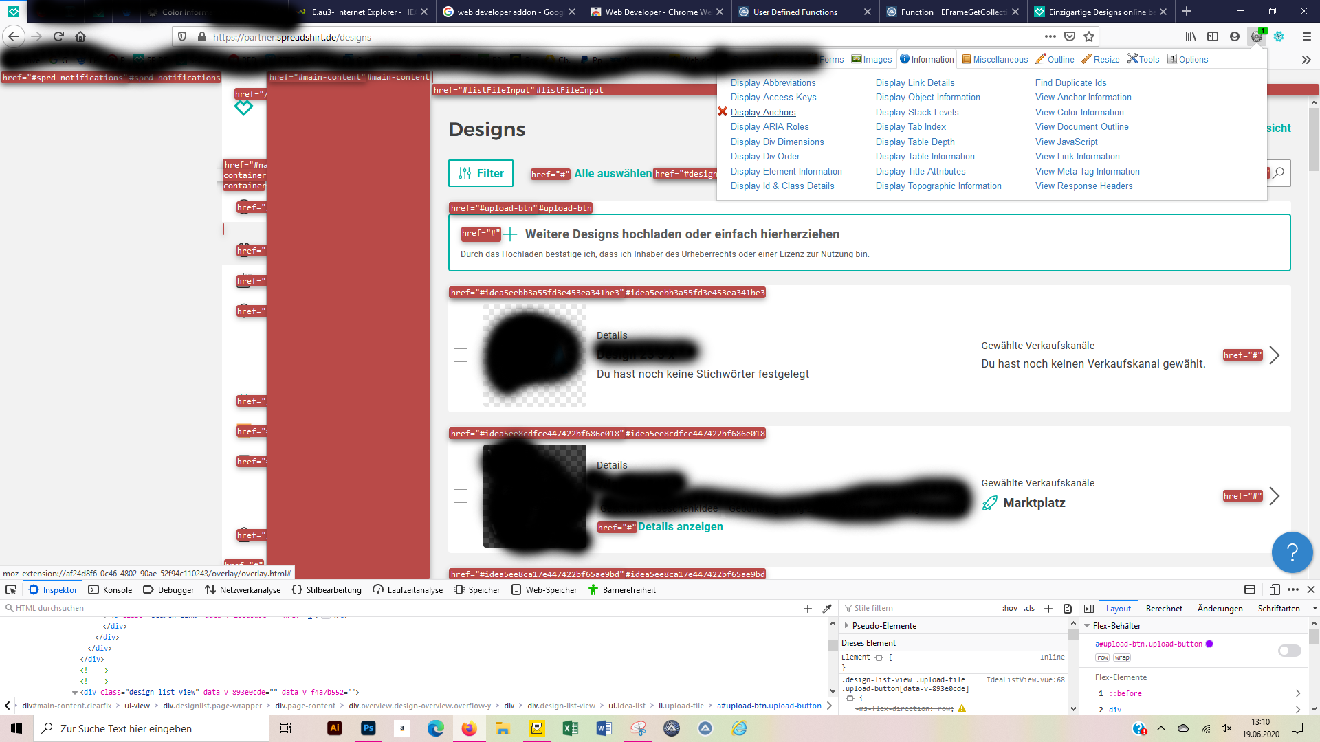
Task: Click Display Link Details
Action: tap(914, 82)
